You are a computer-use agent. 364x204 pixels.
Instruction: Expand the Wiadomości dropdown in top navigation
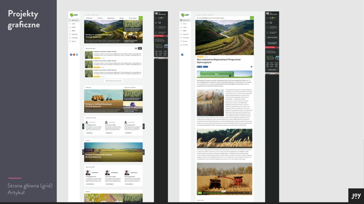coord(91,18)
